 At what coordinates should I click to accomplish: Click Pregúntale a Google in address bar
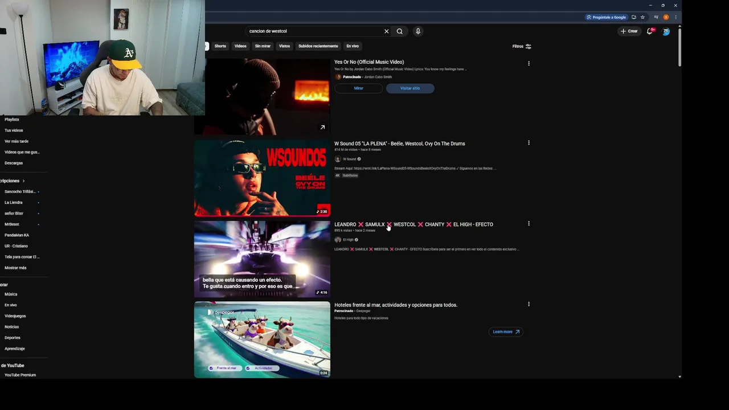click(606, 17)
